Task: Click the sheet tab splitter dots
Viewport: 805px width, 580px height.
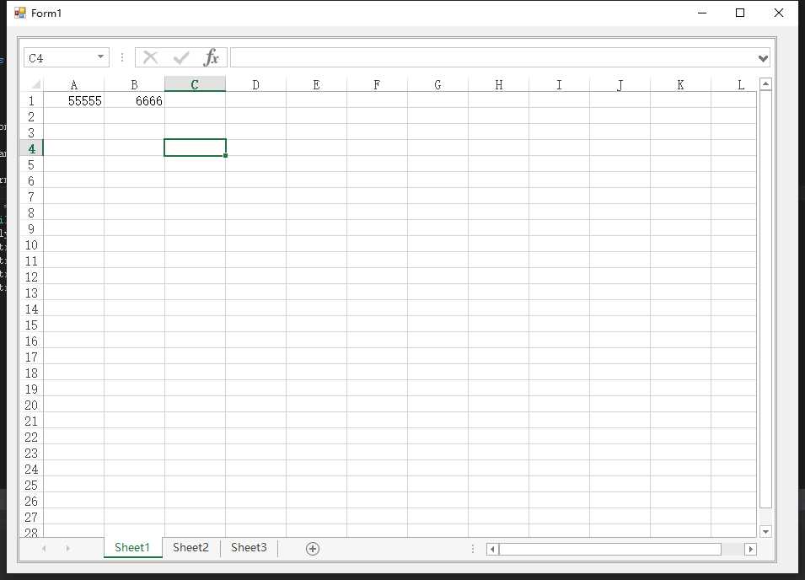Action: point(473,549)
